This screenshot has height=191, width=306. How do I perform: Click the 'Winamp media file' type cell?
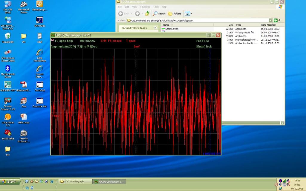point(244,33)
